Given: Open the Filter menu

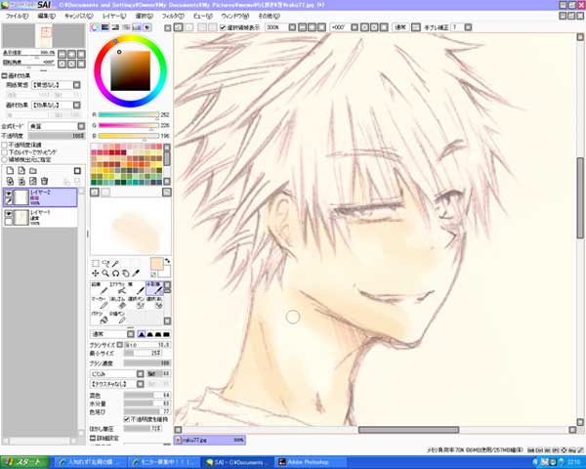Looking at the screenshot, I should [x=173, y=16].
